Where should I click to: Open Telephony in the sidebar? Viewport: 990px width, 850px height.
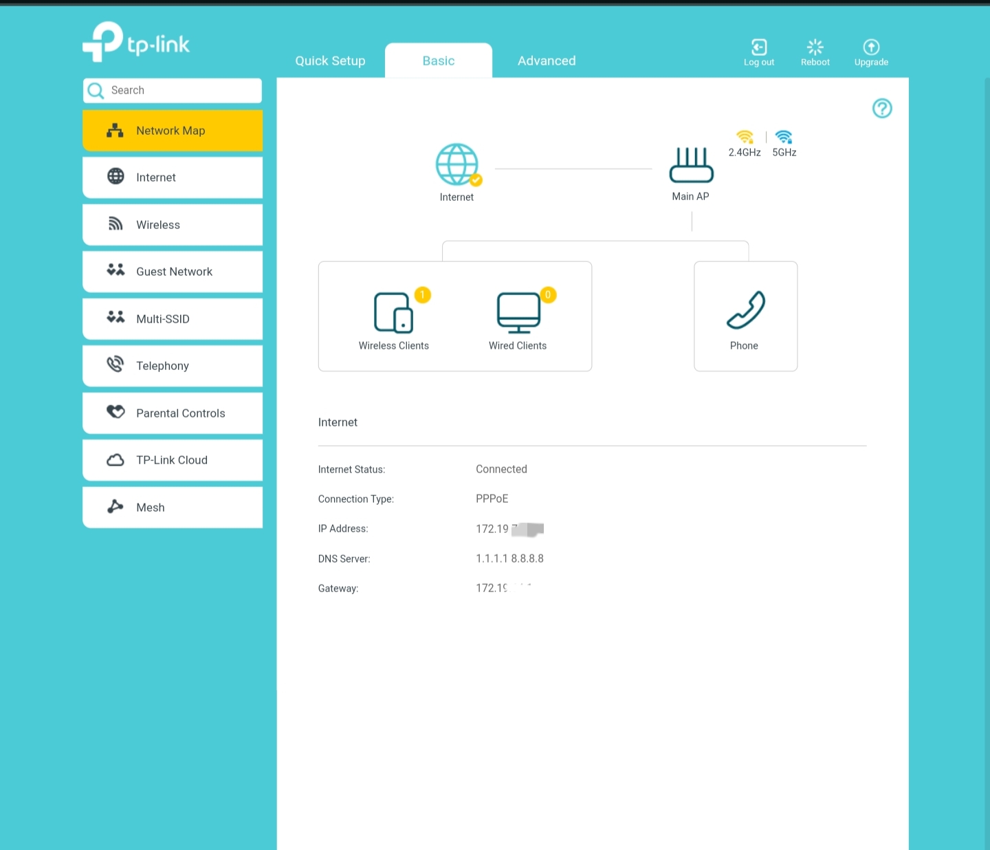coord(173,366)
